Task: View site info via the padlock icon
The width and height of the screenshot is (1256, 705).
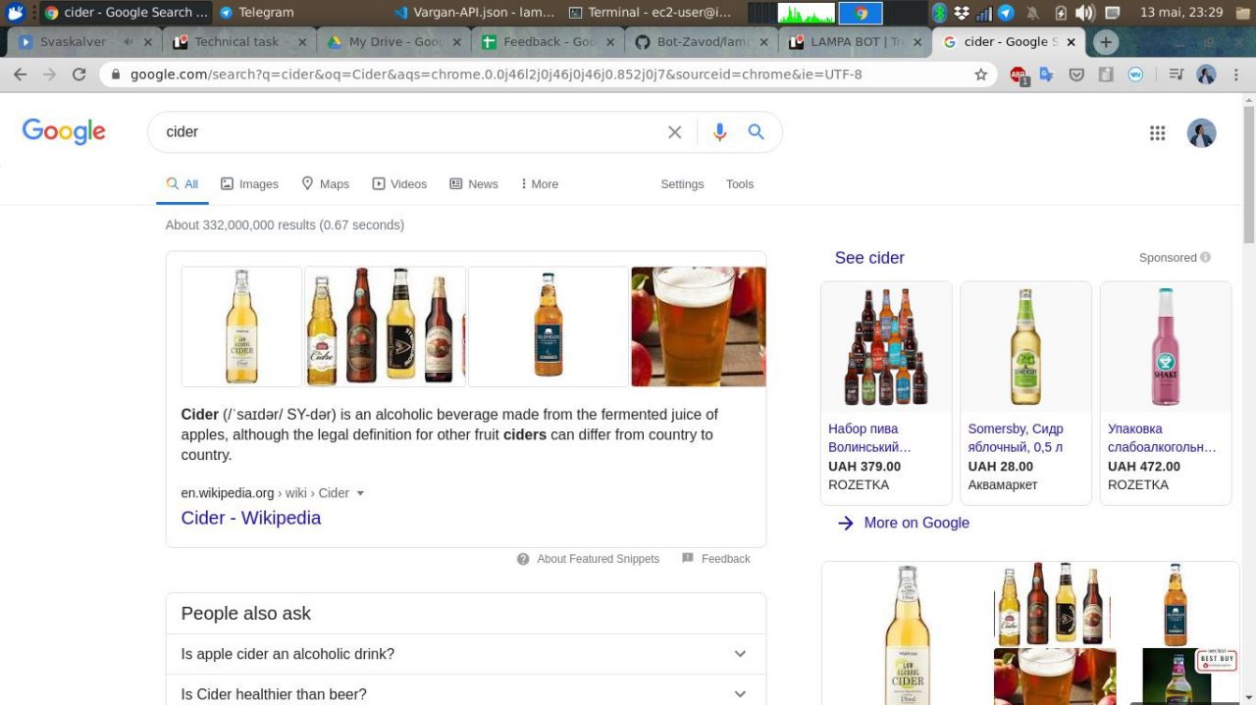Action: coord(116,75)
